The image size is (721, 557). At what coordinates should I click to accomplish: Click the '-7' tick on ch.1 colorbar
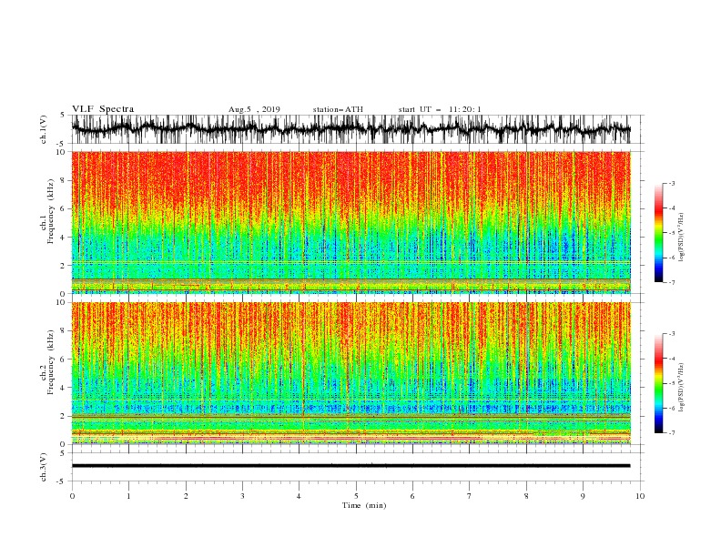point(671,283)
